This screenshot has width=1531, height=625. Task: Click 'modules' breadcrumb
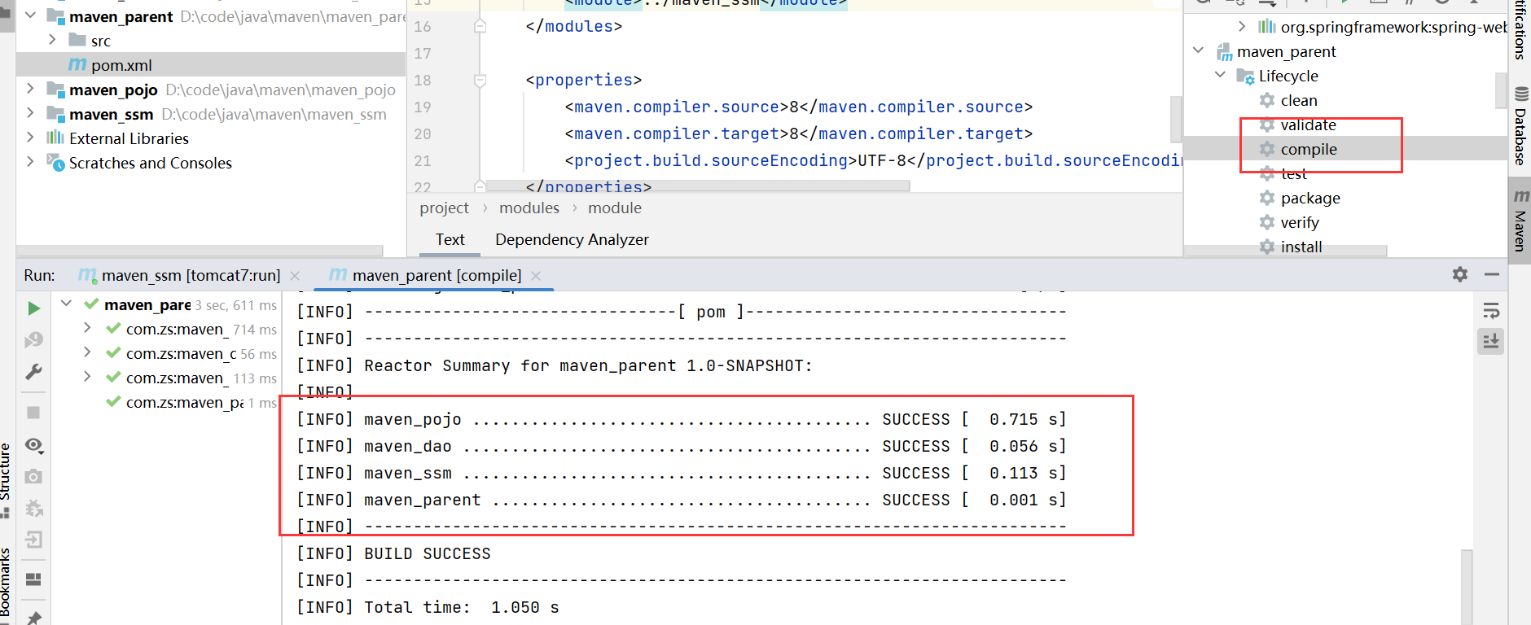529,208
